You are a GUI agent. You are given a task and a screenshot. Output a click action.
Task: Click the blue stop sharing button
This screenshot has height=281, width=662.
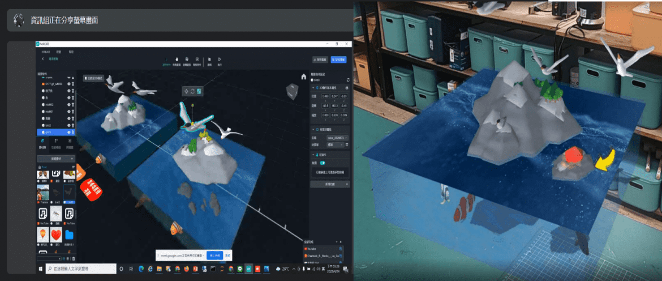[x=215, y=256]
